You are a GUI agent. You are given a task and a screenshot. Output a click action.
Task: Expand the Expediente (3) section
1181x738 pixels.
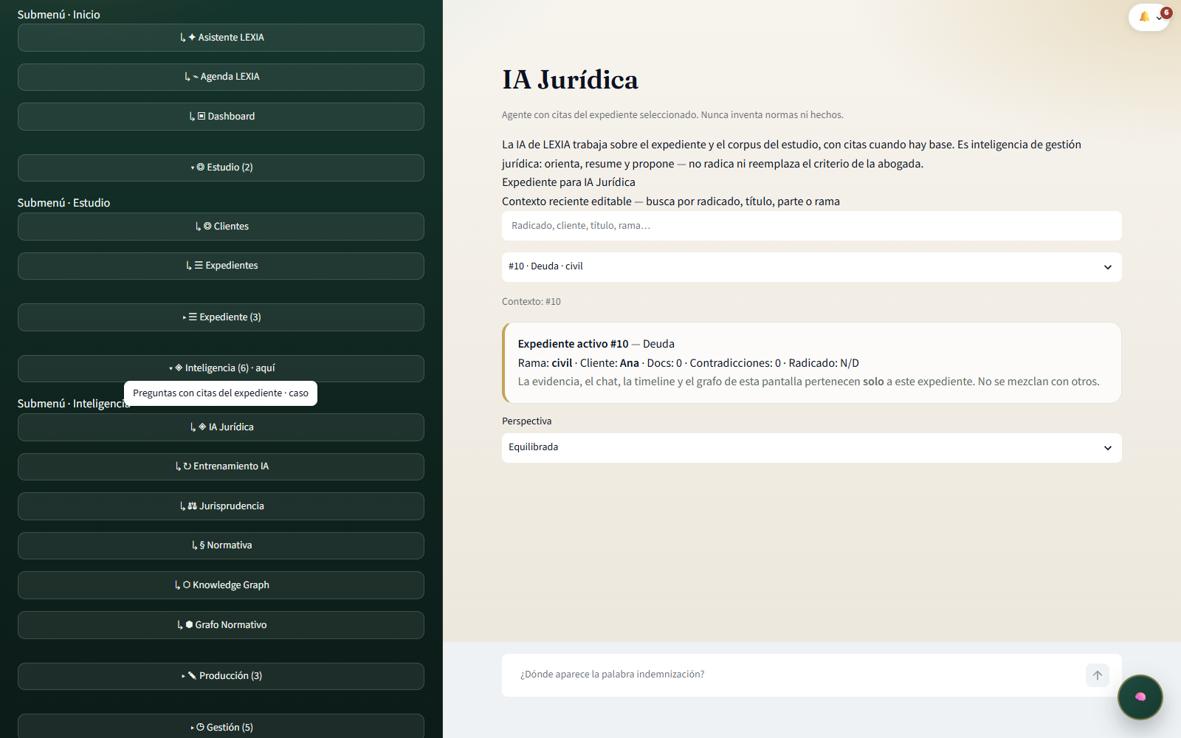221,317
